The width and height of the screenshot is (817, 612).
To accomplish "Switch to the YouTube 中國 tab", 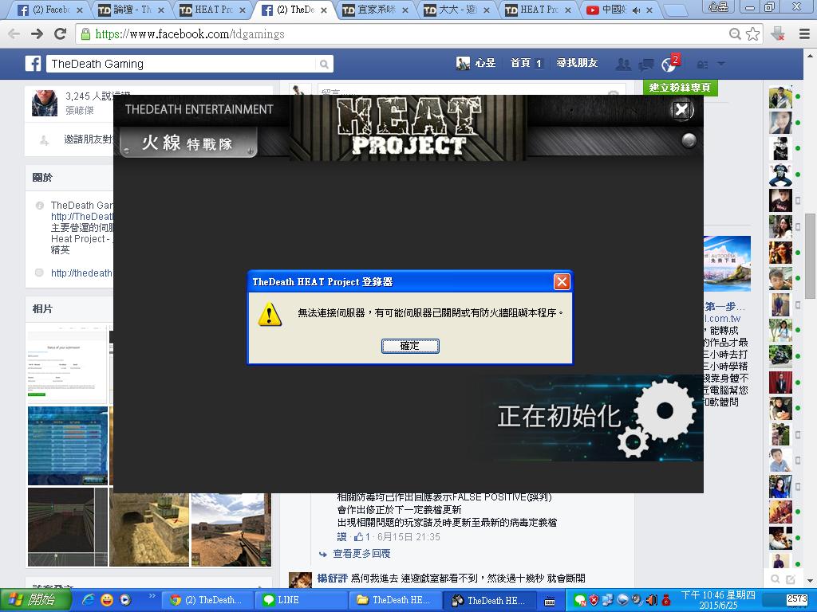I will pos(620,10).
